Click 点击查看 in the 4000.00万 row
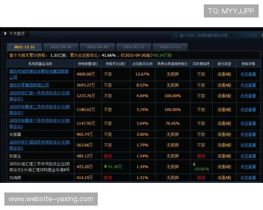Image resolution: width=263 pixels, height=210 pixels. tap(248, 74)
